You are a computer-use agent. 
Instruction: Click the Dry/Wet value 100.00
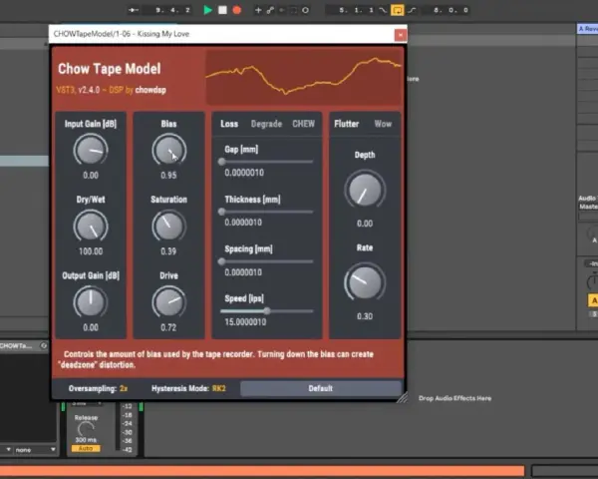tap(91, 251)
